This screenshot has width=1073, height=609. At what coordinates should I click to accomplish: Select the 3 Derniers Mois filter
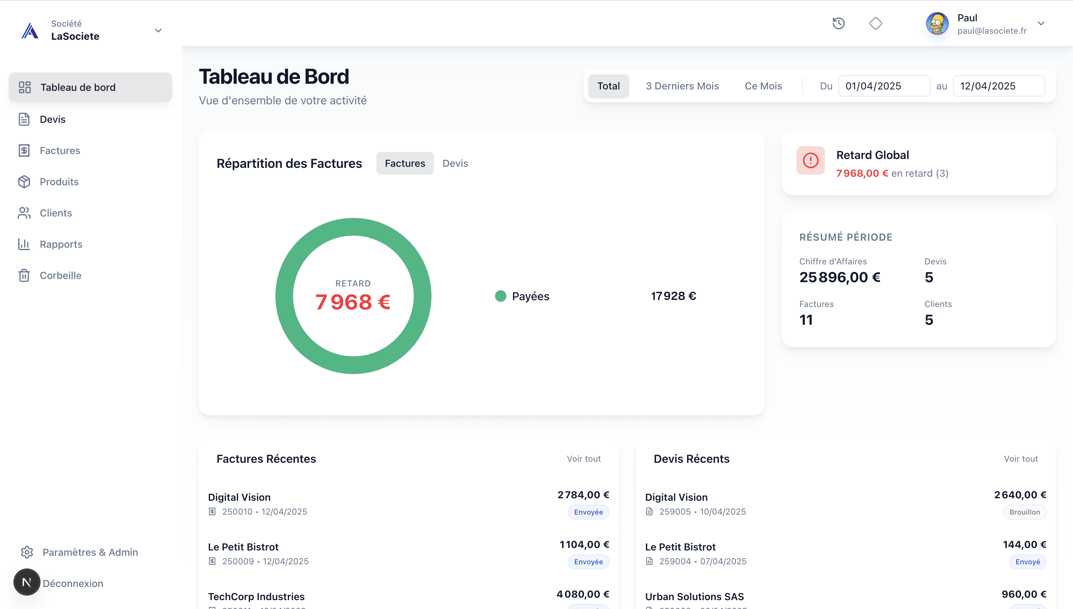pyautogui.click(x=682, y=86)
